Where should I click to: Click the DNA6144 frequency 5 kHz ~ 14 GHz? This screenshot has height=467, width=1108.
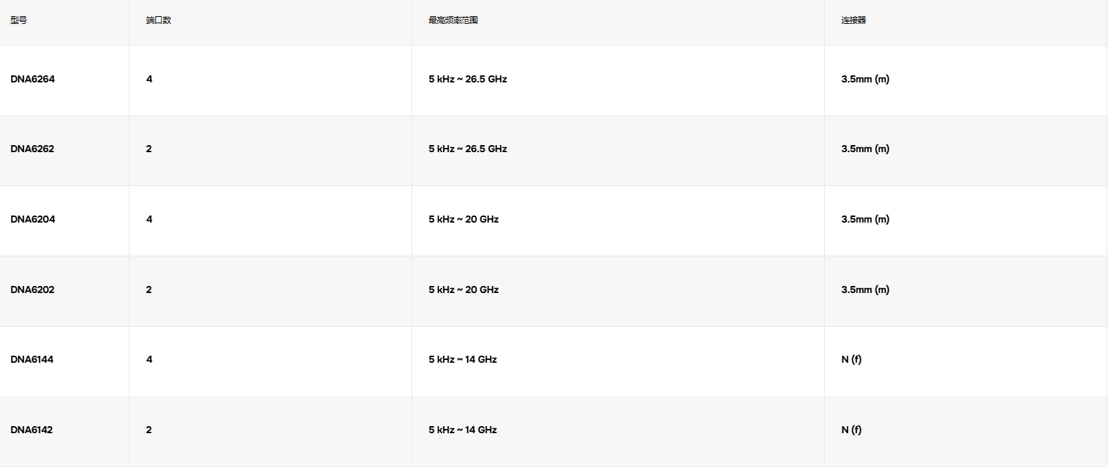[463, 359]
